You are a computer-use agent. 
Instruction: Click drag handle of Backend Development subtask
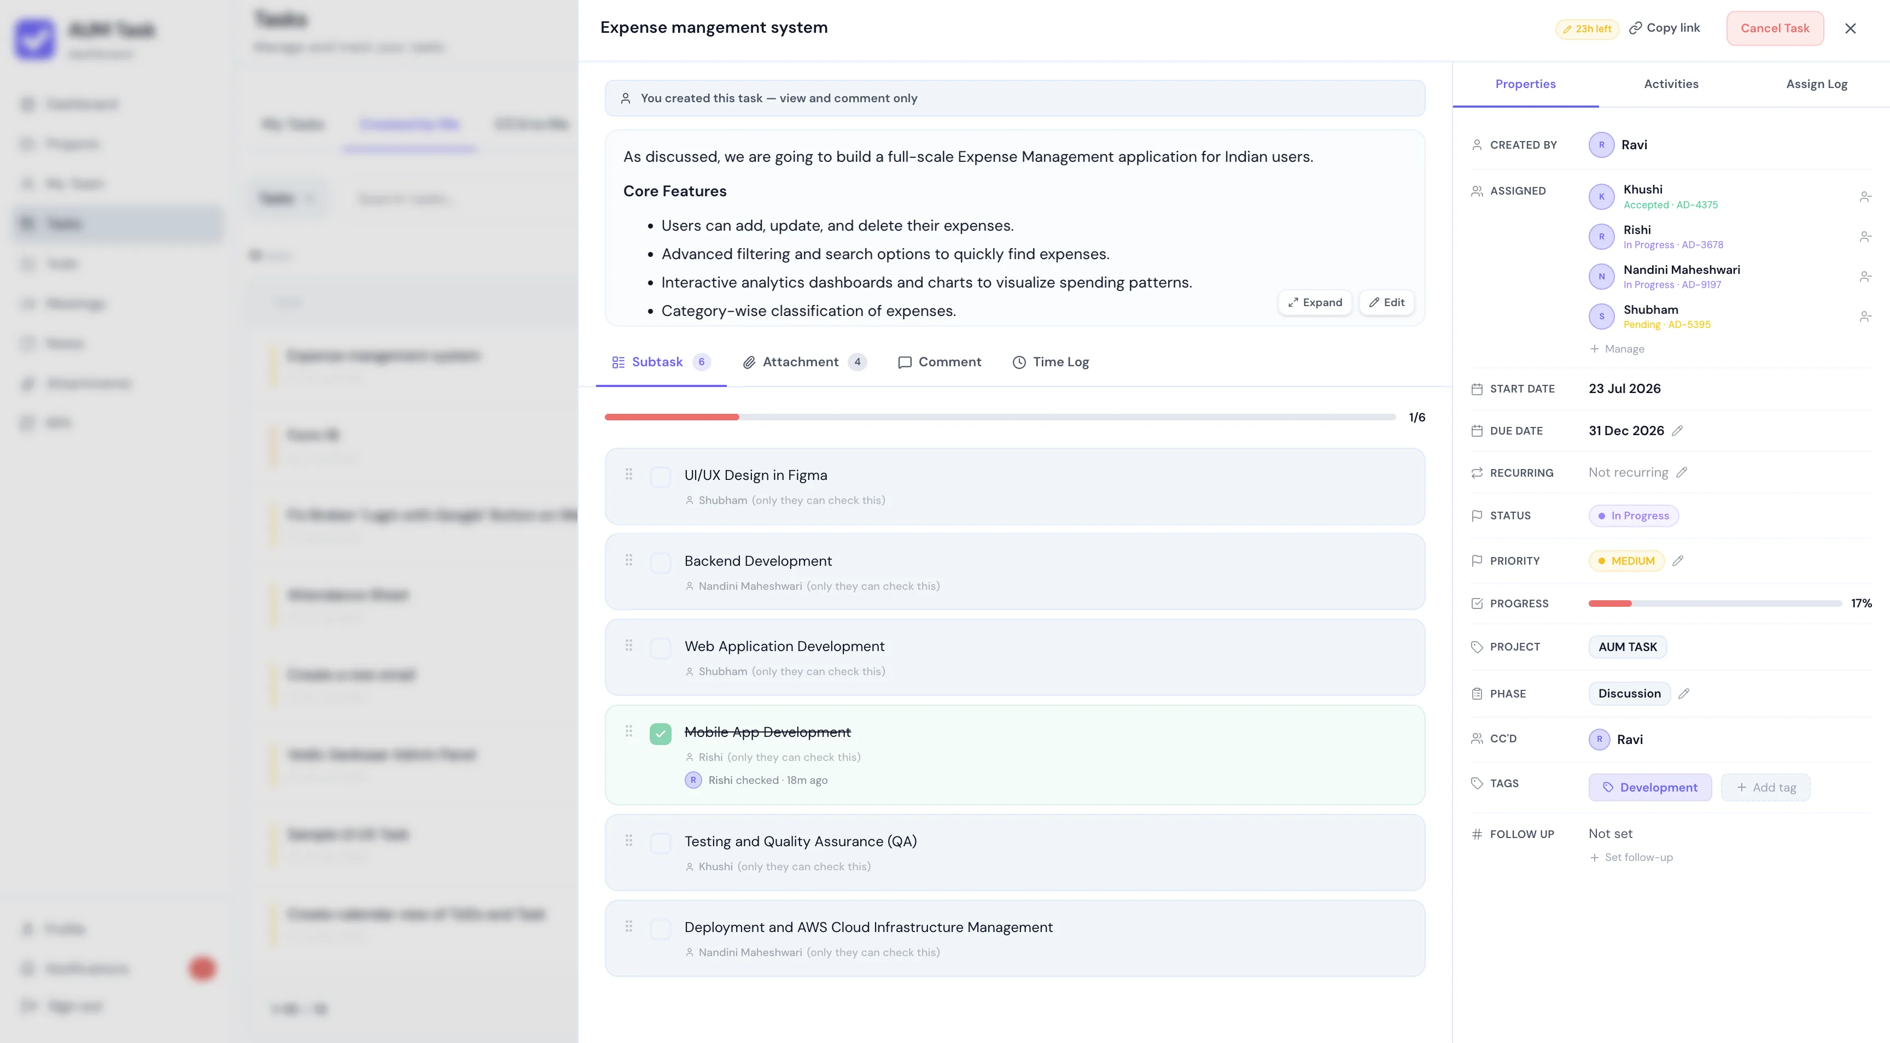(x=629, y=560)
